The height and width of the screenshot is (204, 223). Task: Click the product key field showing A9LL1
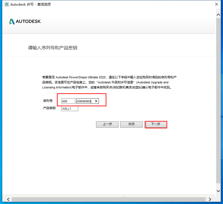(69, 108)
